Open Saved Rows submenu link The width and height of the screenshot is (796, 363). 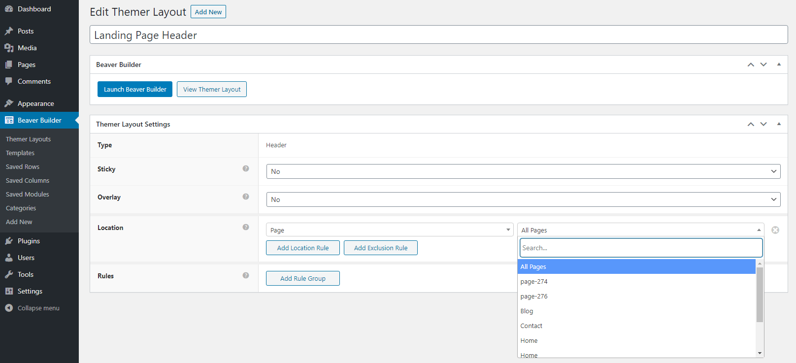click(23, 167)
